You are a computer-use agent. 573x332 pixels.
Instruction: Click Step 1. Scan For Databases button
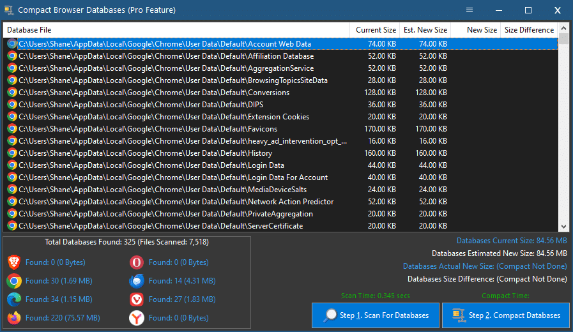(376, 315)
